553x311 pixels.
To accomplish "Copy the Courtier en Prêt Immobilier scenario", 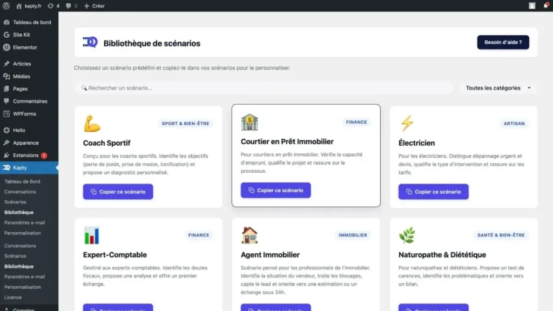I will pyautogui.click(x=275, y=190).
